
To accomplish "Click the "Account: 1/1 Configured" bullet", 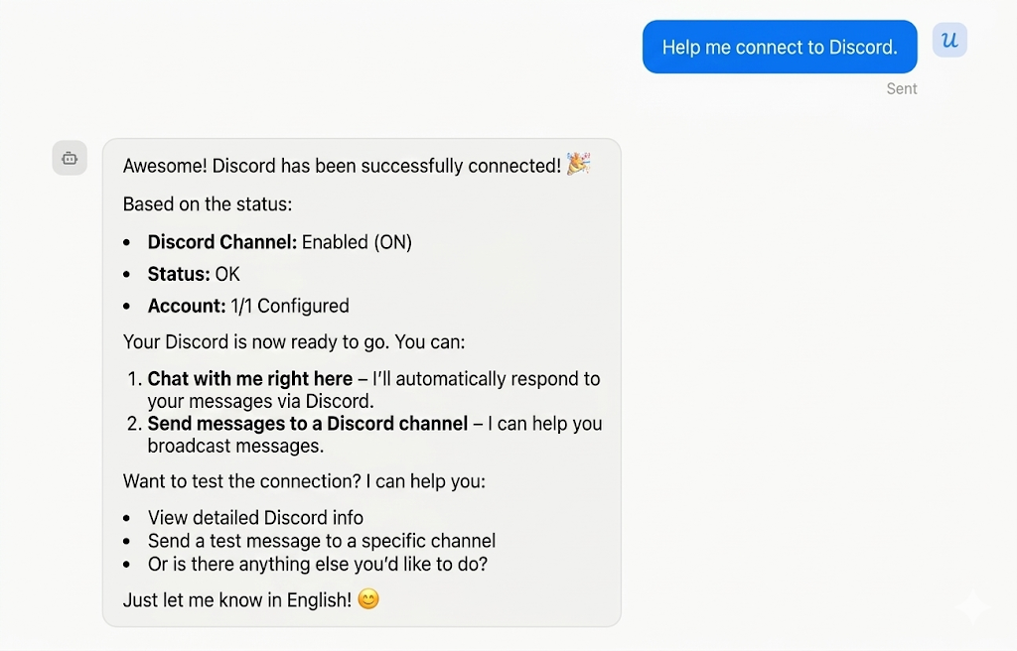I will tap(248, 306).
